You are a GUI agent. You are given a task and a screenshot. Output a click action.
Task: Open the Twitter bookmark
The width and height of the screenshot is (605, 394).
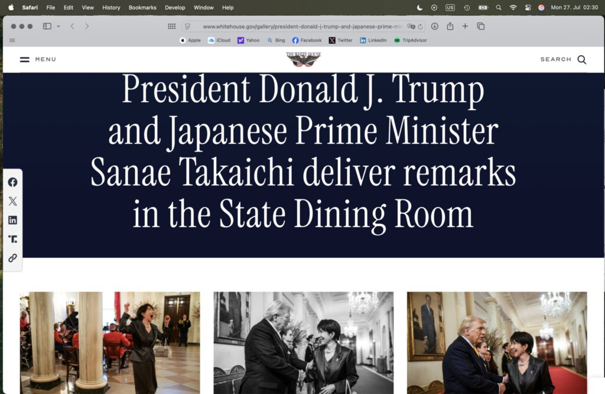pyautogui.click(x=341, y=40)
